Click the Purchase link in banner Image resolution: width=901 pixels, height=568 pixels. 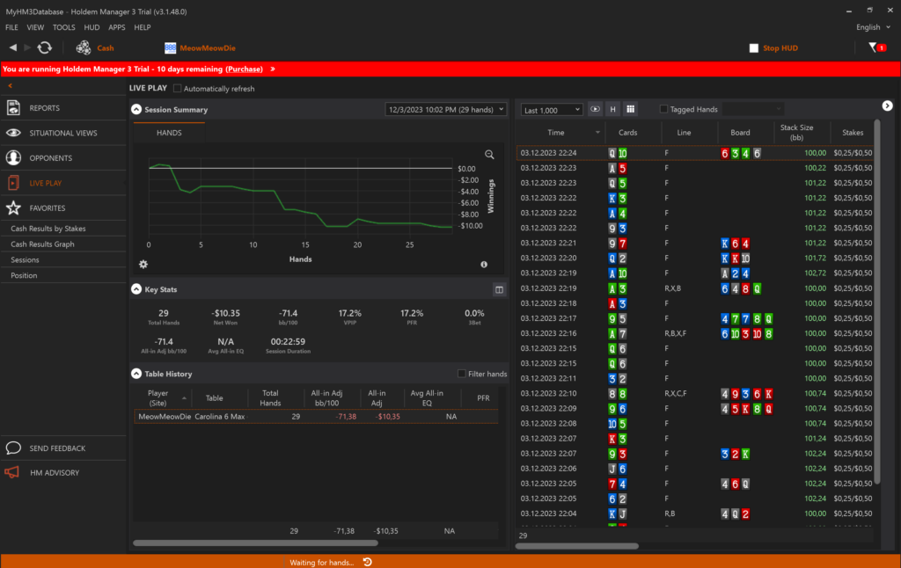pyautogui.click(x=245, y=69)
